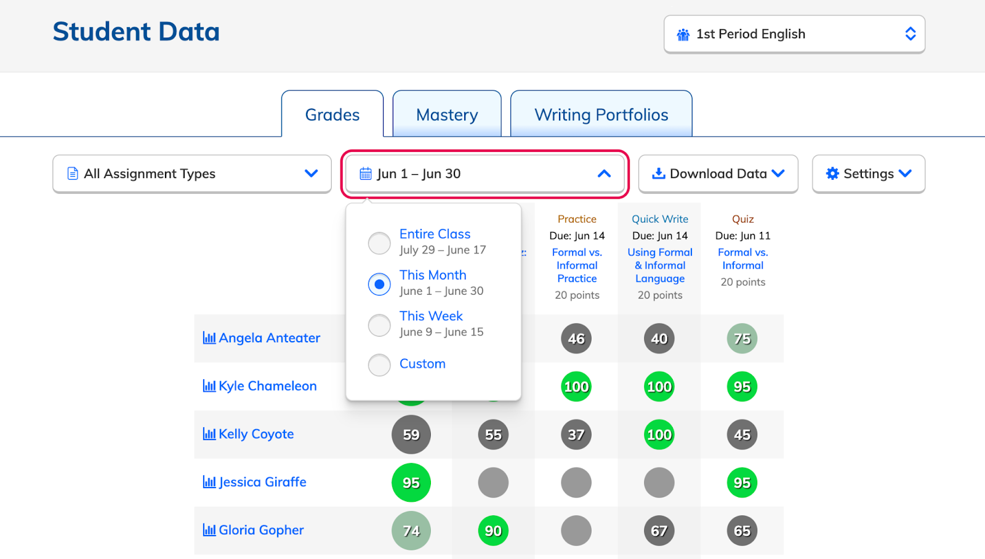Click Kyle Chameleon's practice score 100

click(x=576, y=387)
